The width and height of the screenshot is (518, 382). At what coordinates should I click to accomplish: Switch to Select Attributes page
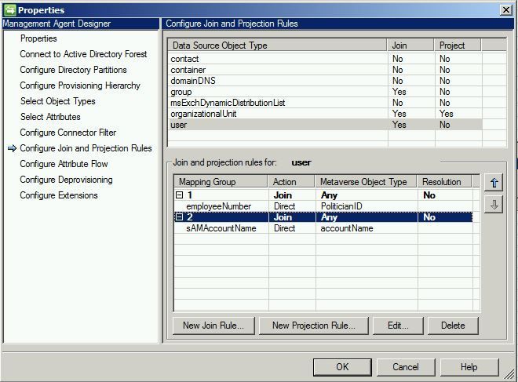click(50, 117)
